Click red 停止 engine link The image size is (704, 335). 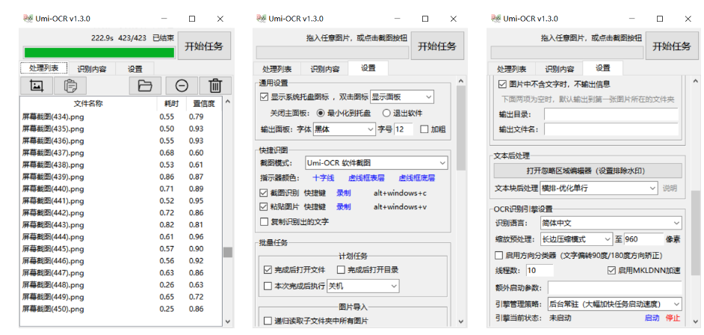[673, 318]
